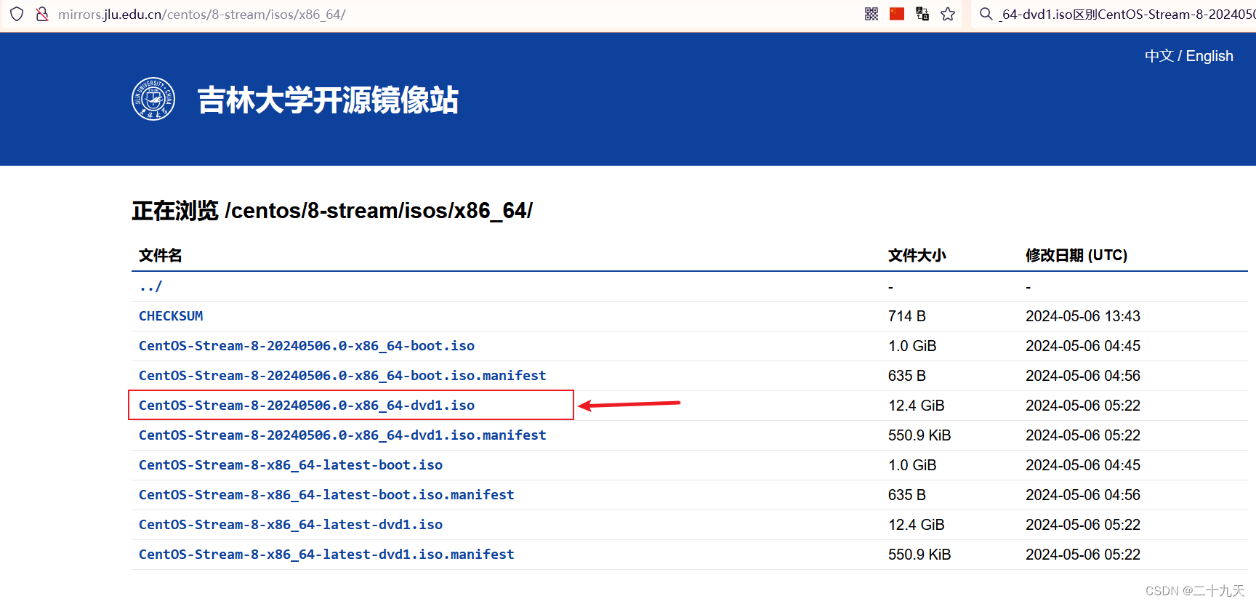Click the date of 20240506.0 boot.iso.manifest row

1083,376
